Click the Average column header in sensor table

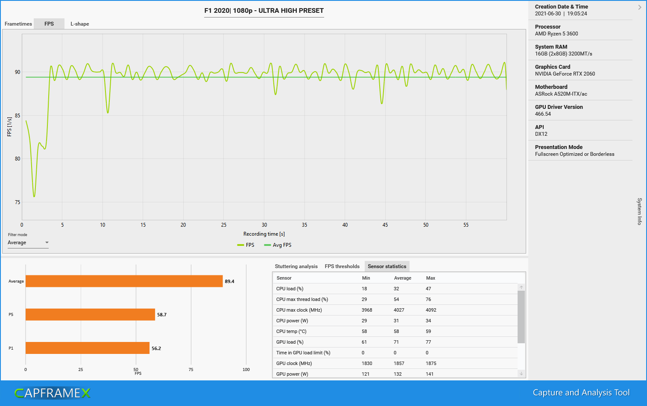point(402,278)
